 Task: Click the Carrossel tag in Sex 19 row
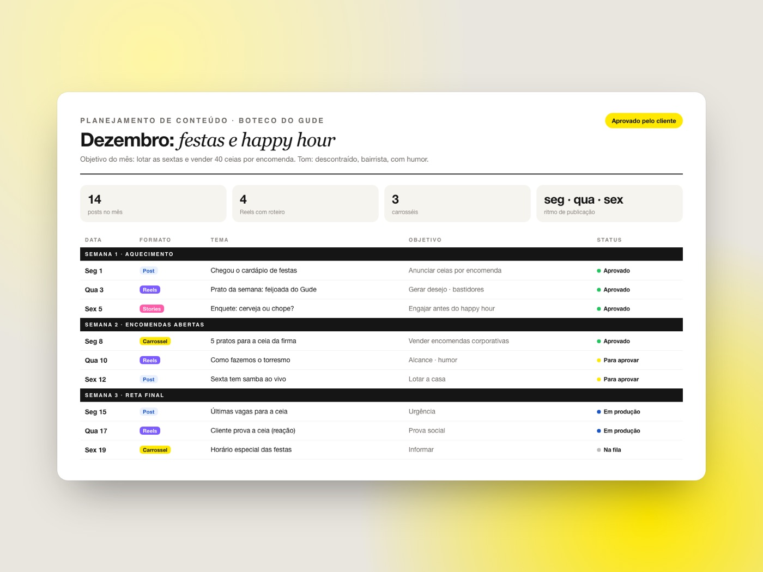pos(155,450)
